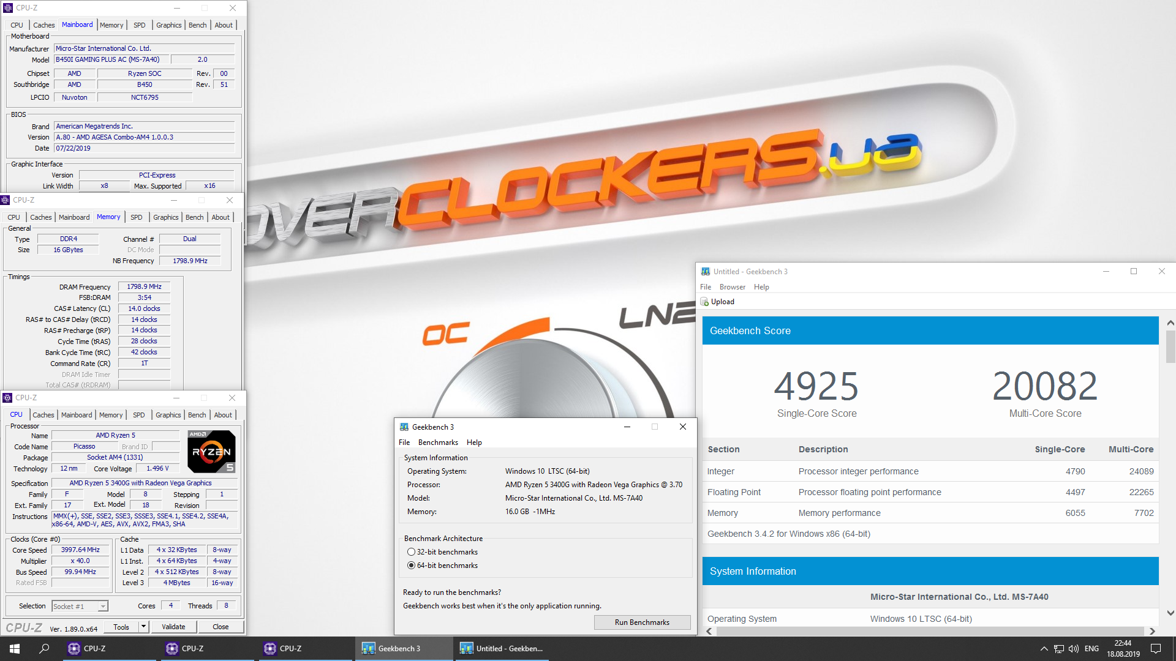Open Mainboard tab in bottom CPU-Z window

[x=77, y=415]
